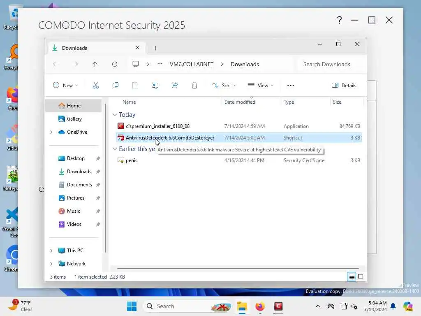
Task: Click the Rename icon in toolbar
Action: click(155, 86)
